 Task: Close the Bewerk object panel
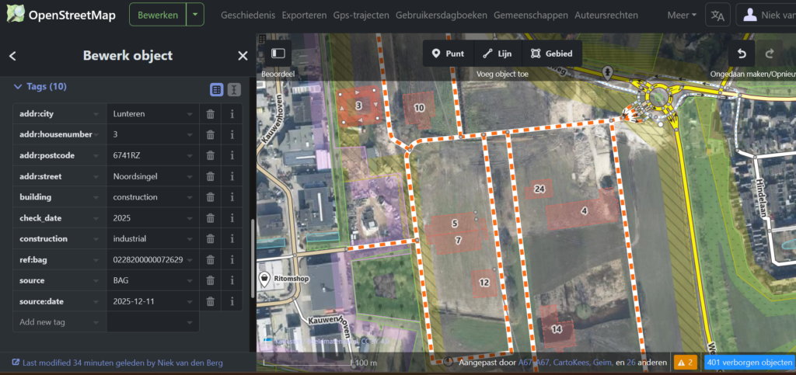243,56
